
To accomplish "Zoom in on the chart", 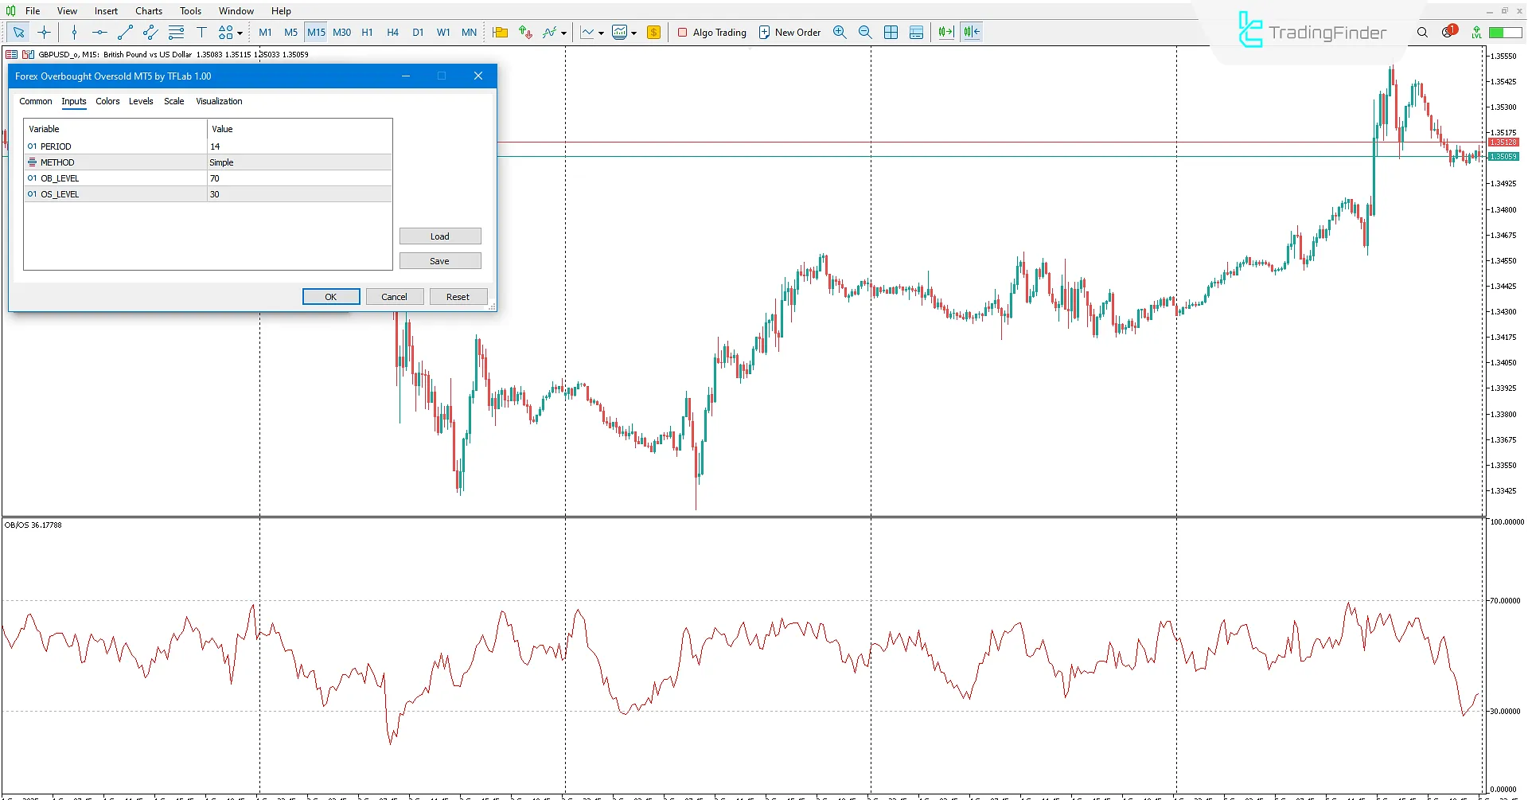I will pyautogui.click(x=840, y=33).
